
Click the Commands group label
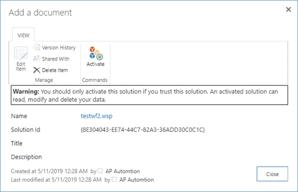[x=95, y=80]
